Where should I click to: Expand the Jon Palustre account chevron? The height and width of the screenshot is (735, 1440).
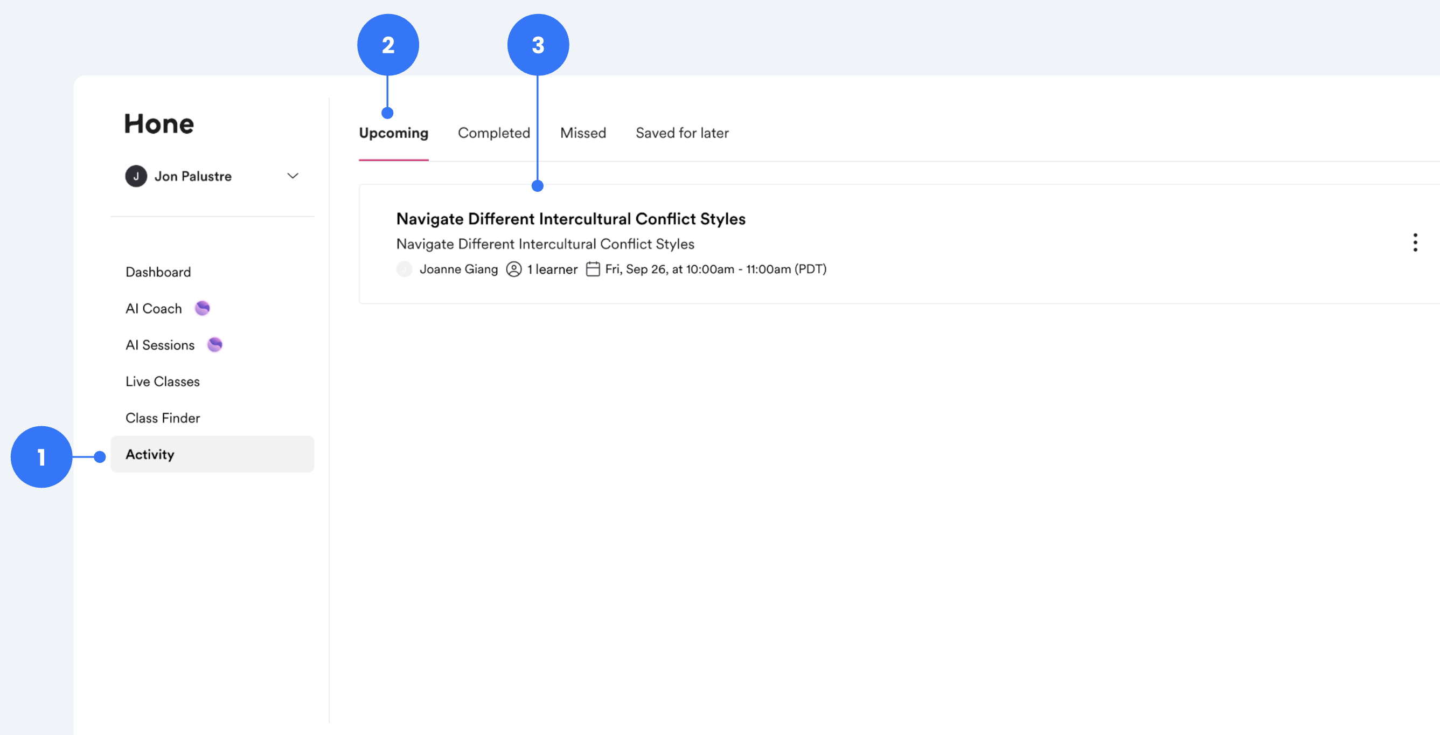coord(293,176)
